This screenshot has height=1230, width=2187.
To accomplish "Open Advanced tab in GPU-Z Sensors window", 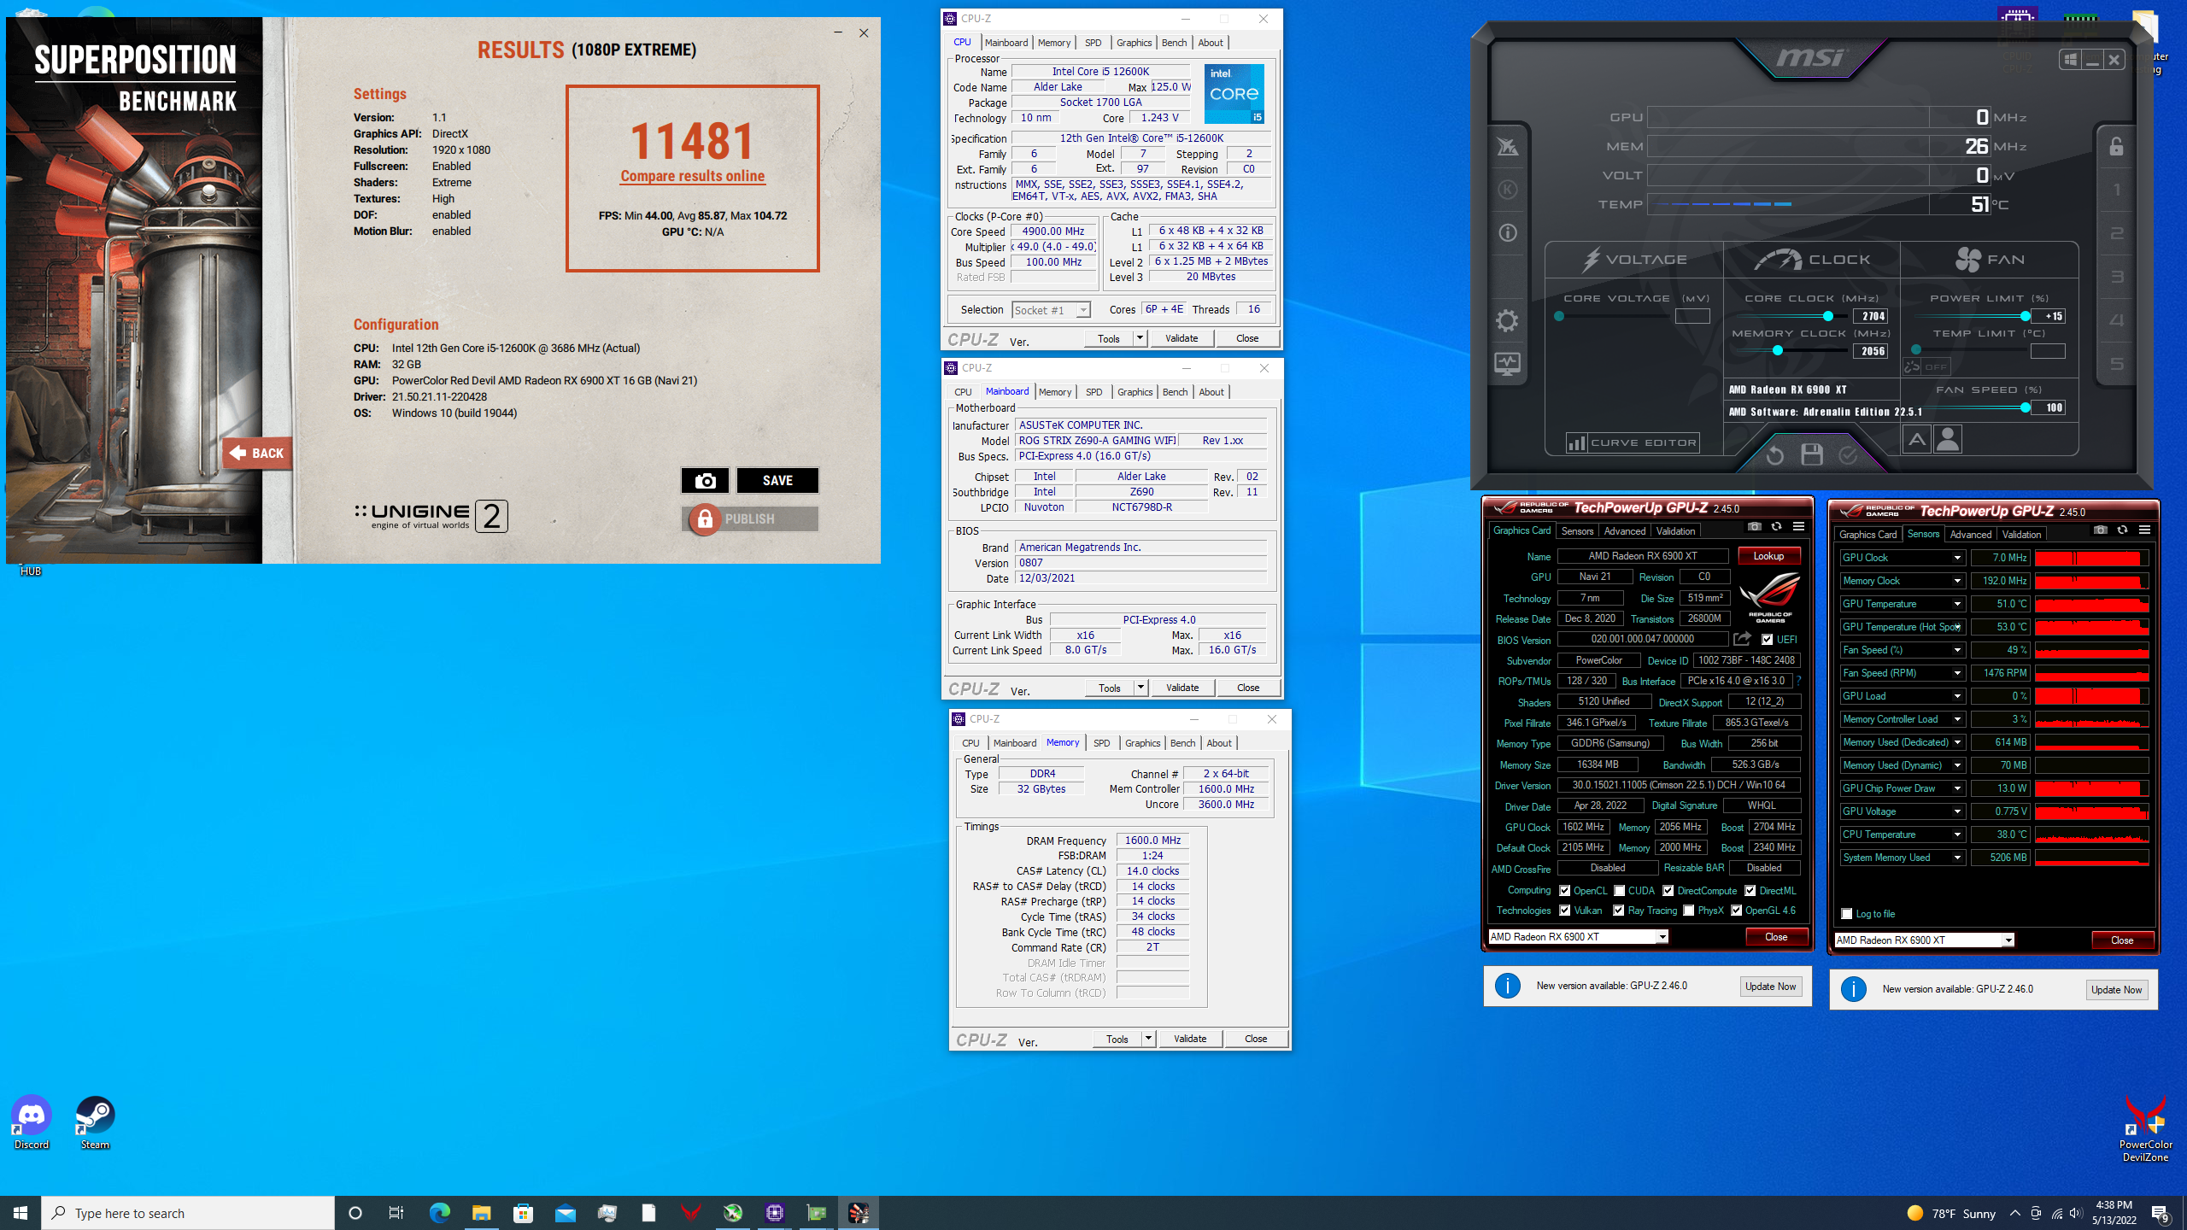I will tap(1970, 534).
